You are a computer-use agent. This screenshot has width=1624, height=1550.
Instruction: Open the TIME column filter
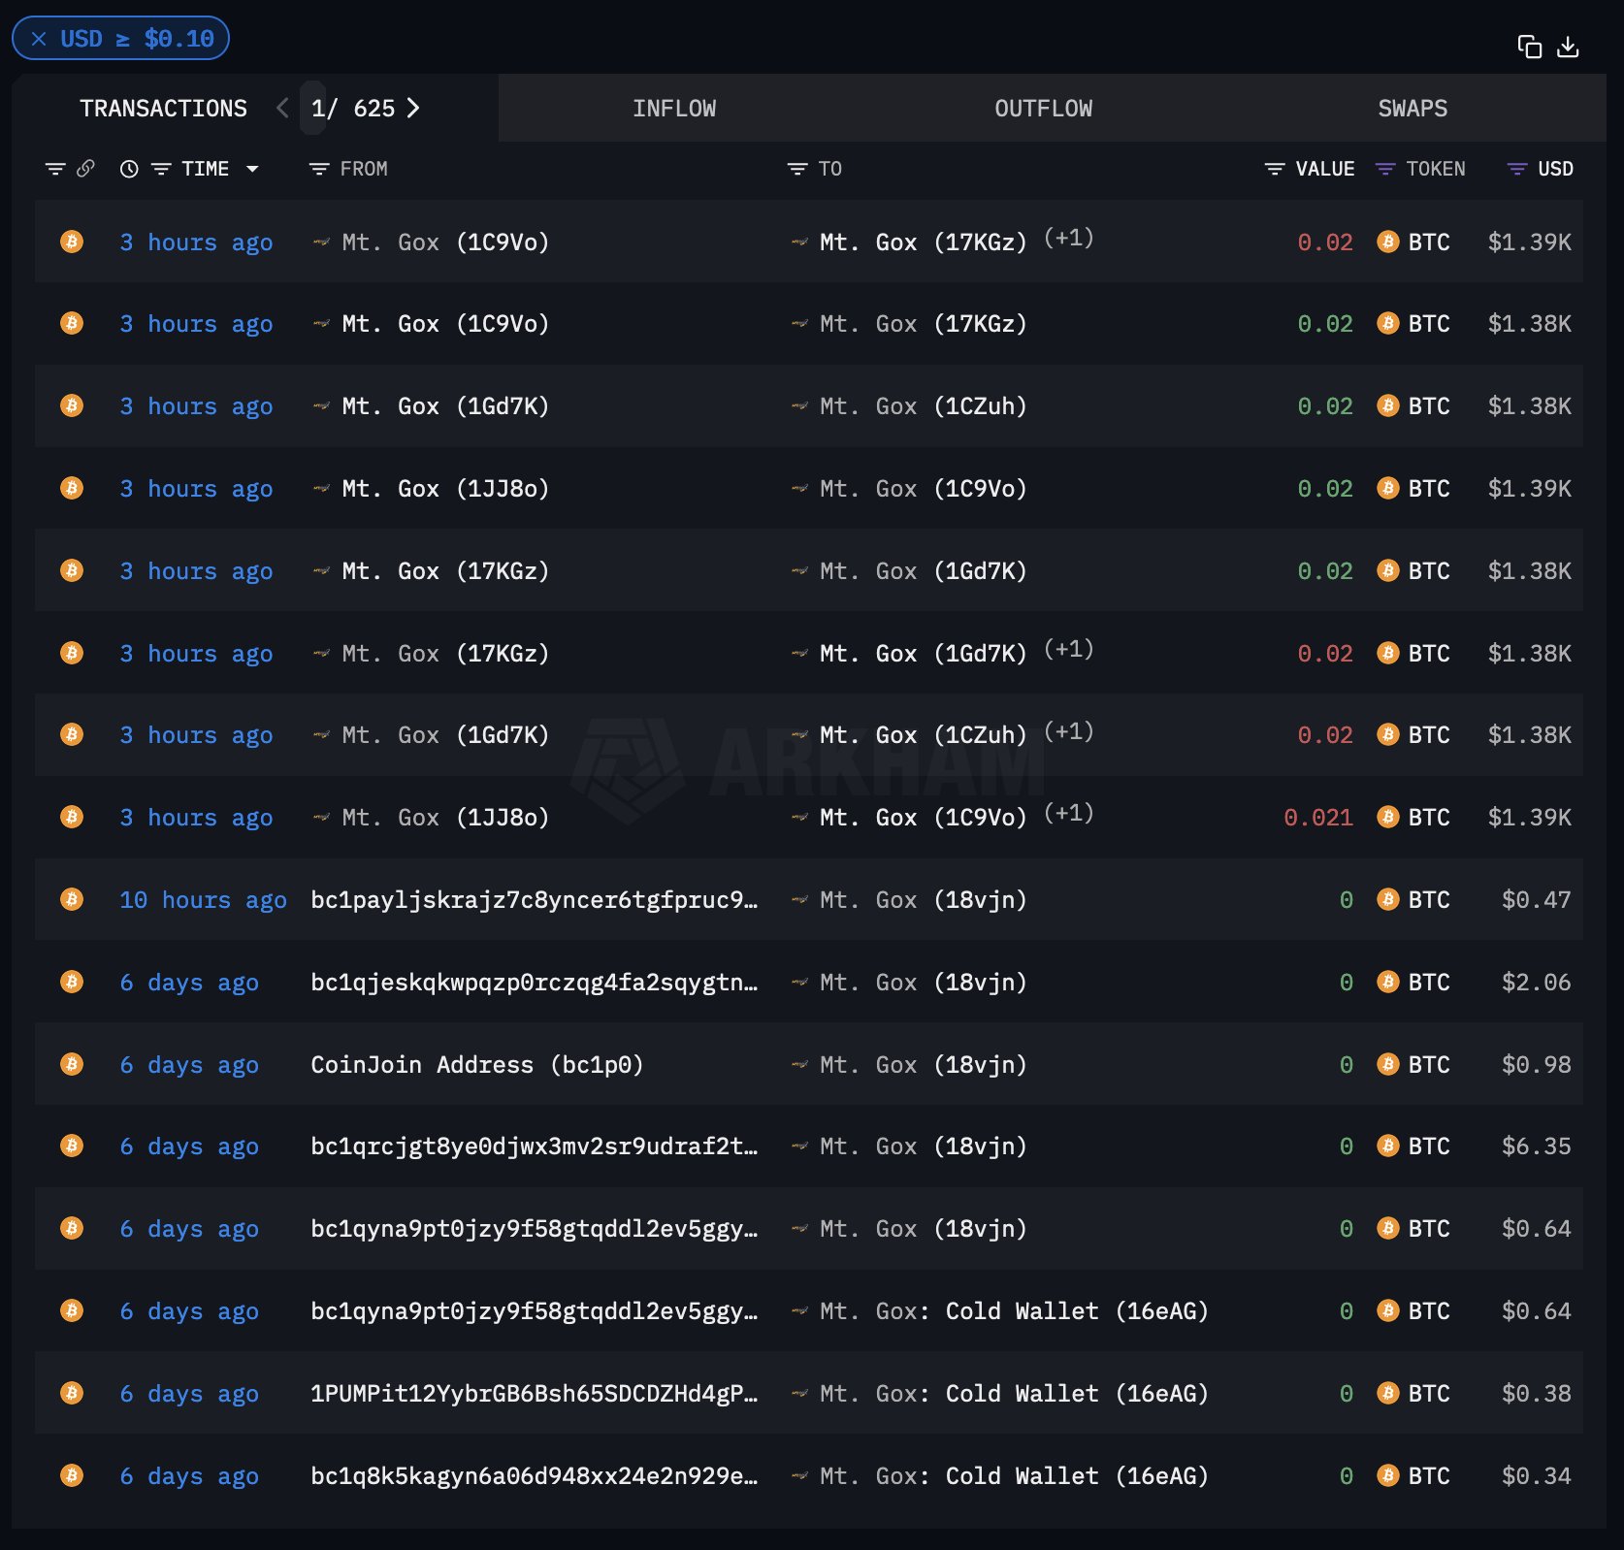click(x=161, y=169)
